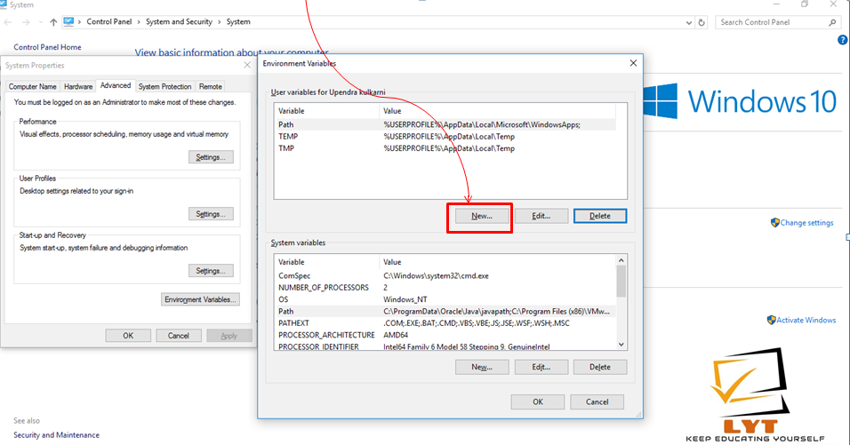Click Forward arrow in System window
850x445 pixels.
click(26, 22)
